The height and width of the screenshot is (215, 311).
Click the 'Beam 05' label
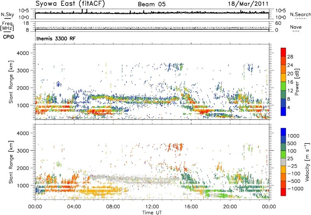click(152, 4)
